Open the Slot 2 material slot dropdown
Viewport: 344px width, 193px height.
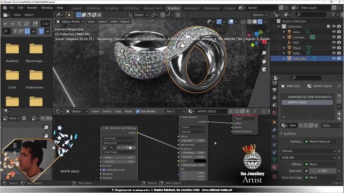(x=175, y=112)
